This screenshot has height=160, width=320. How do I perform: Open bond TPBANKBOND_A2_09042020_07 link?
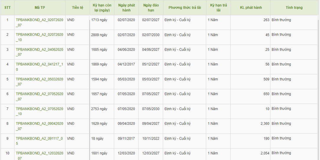click(x=40, y=124)
